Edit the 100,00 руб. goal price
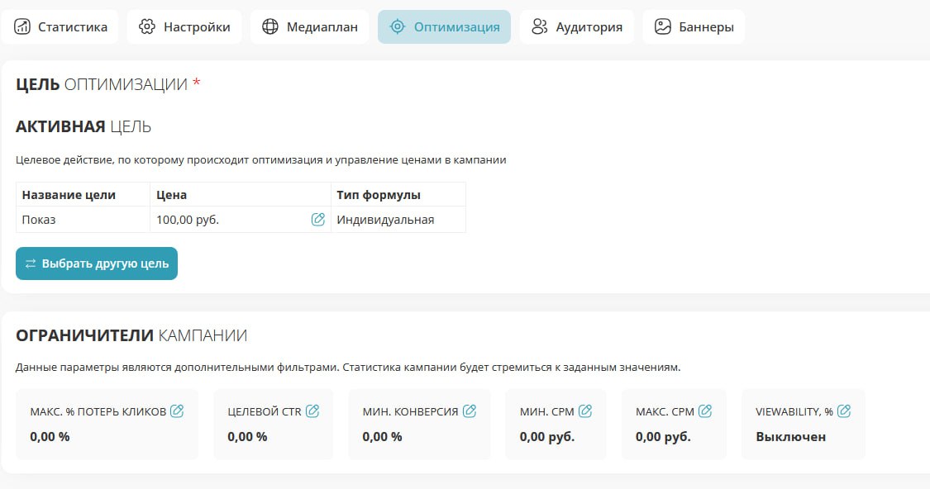This screenshot has width=930, height=489. (318, 220)
